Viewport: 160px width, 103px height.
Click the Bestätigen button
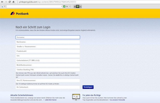tap(88, 87)
